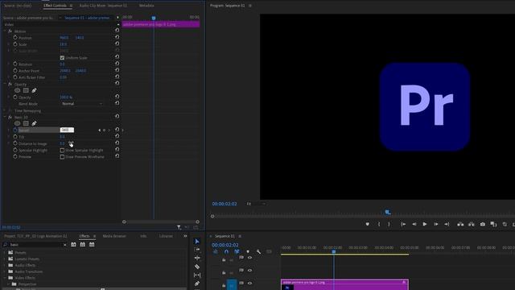Collapse the Motion effect group

(5, 31)
